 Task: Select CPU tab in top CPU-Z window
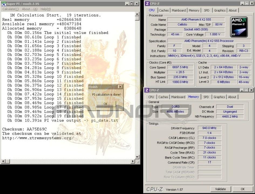pos(152,10)
